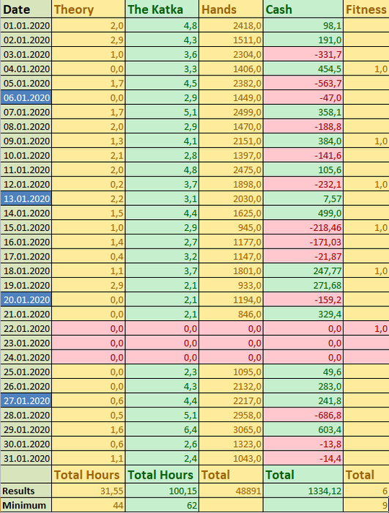
Task: Select the Minimum row label
Action: 26,505
